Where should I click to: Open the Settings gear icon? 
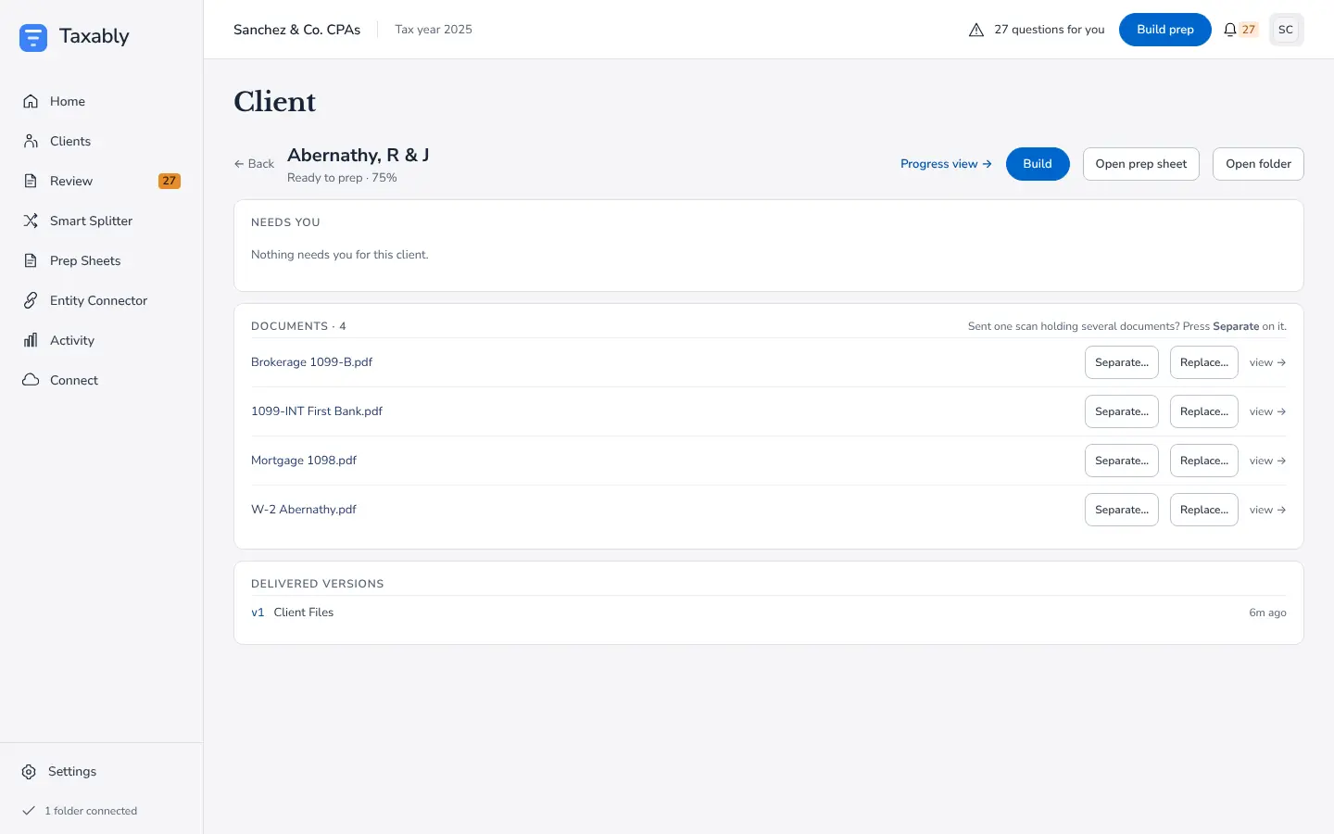(29, 772)
